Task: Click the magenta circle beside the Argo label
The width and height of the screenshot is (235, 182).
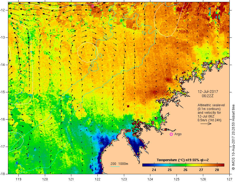Action: coord(171,134)
